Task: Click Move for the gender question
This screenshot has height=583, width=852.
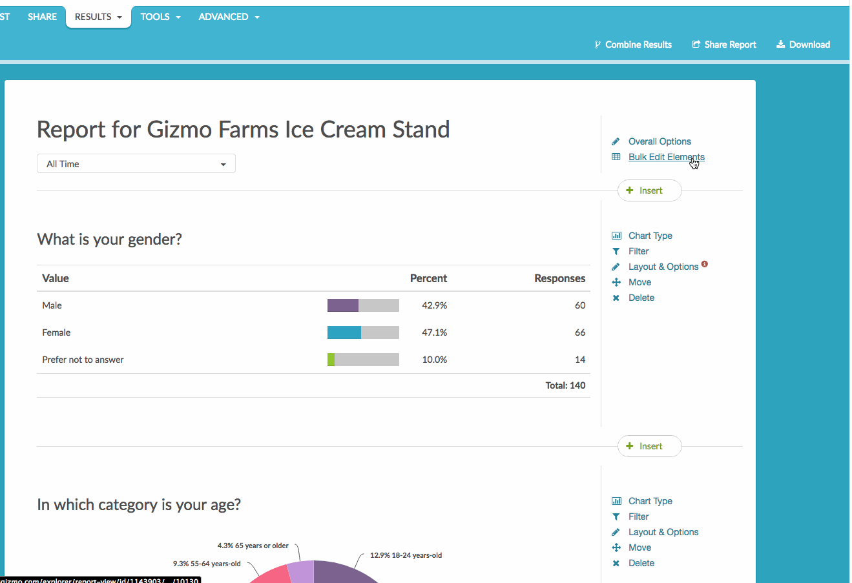Action: [x=640, y=282]
